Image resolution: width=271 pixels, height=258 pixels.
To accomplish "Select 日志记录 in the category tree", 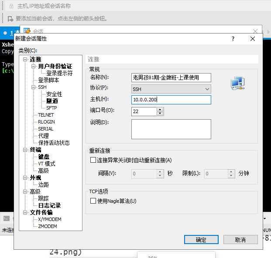I will coord(49,205).
